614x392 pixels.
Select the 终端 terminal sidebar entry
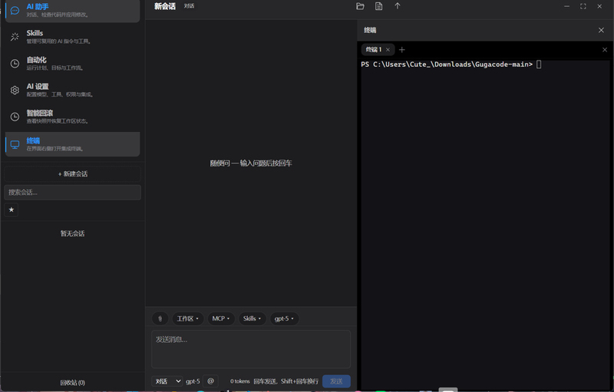72,144
